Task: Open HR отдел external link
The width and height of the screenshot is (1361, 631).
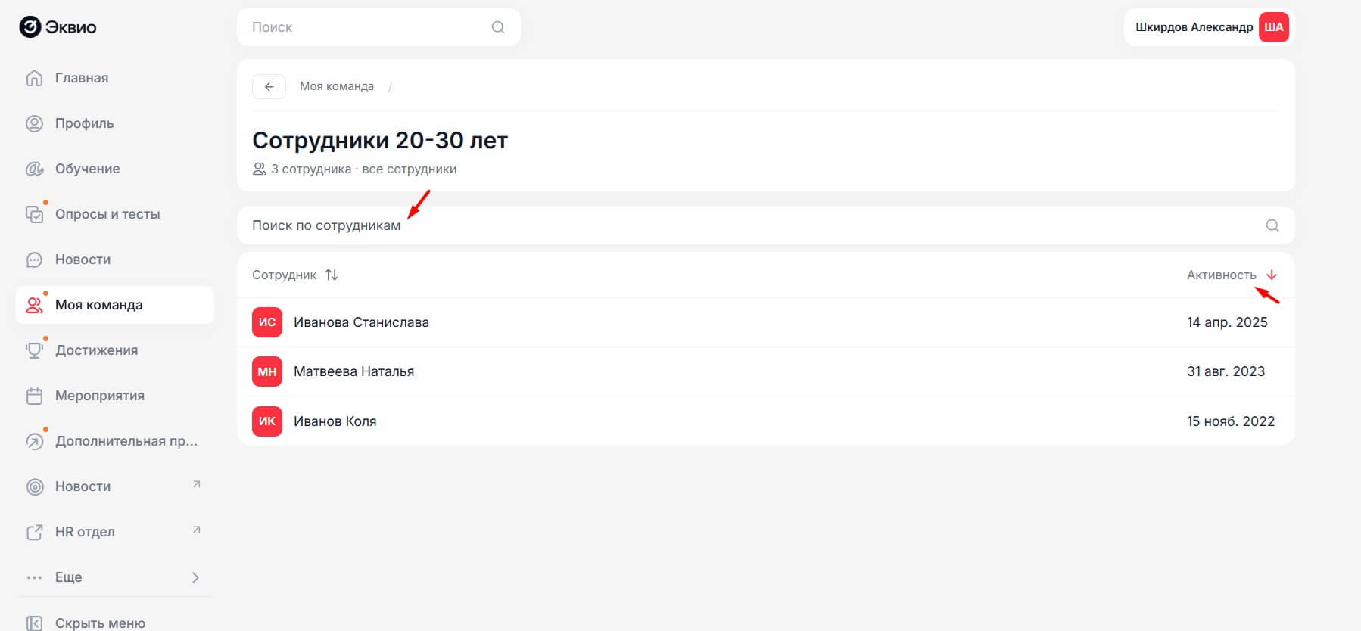Action: [85, 532]
